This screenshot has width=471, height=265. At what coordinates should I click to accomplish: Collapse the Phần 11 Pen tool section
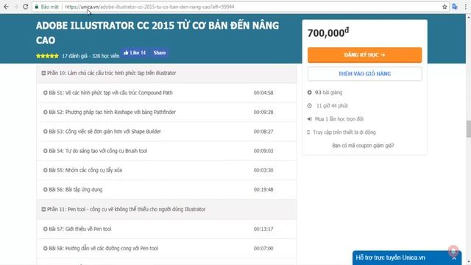pos(166,209)
